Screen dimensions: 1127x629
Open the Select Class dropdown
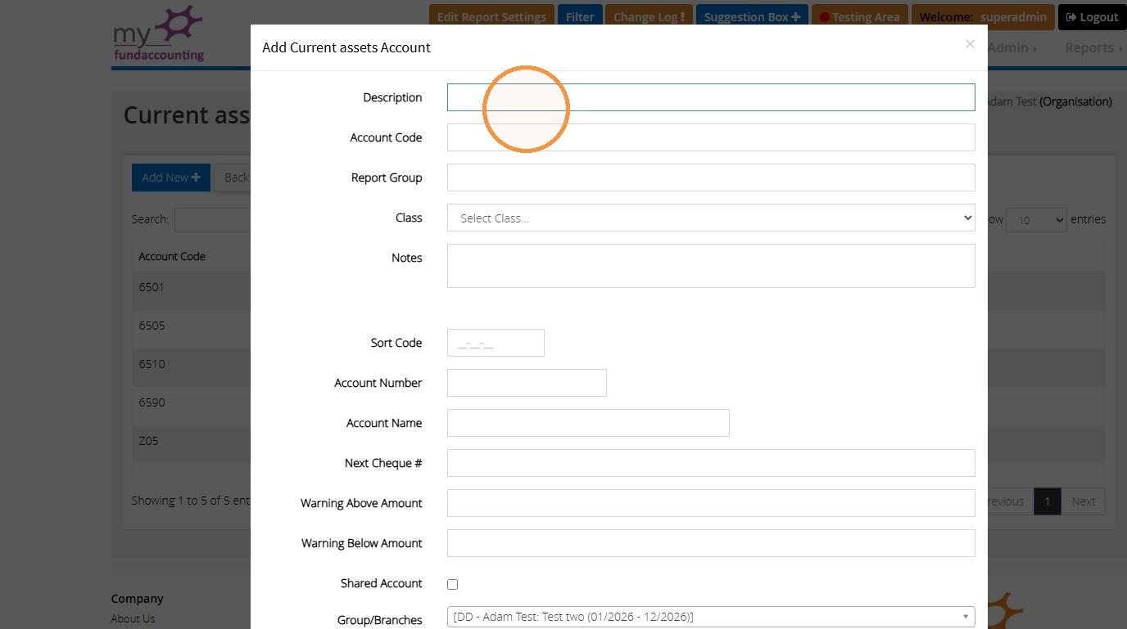711,218
